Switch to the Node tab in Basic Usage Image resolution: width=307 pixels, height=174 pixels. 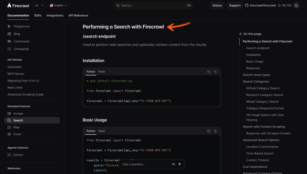pos(102,131)
